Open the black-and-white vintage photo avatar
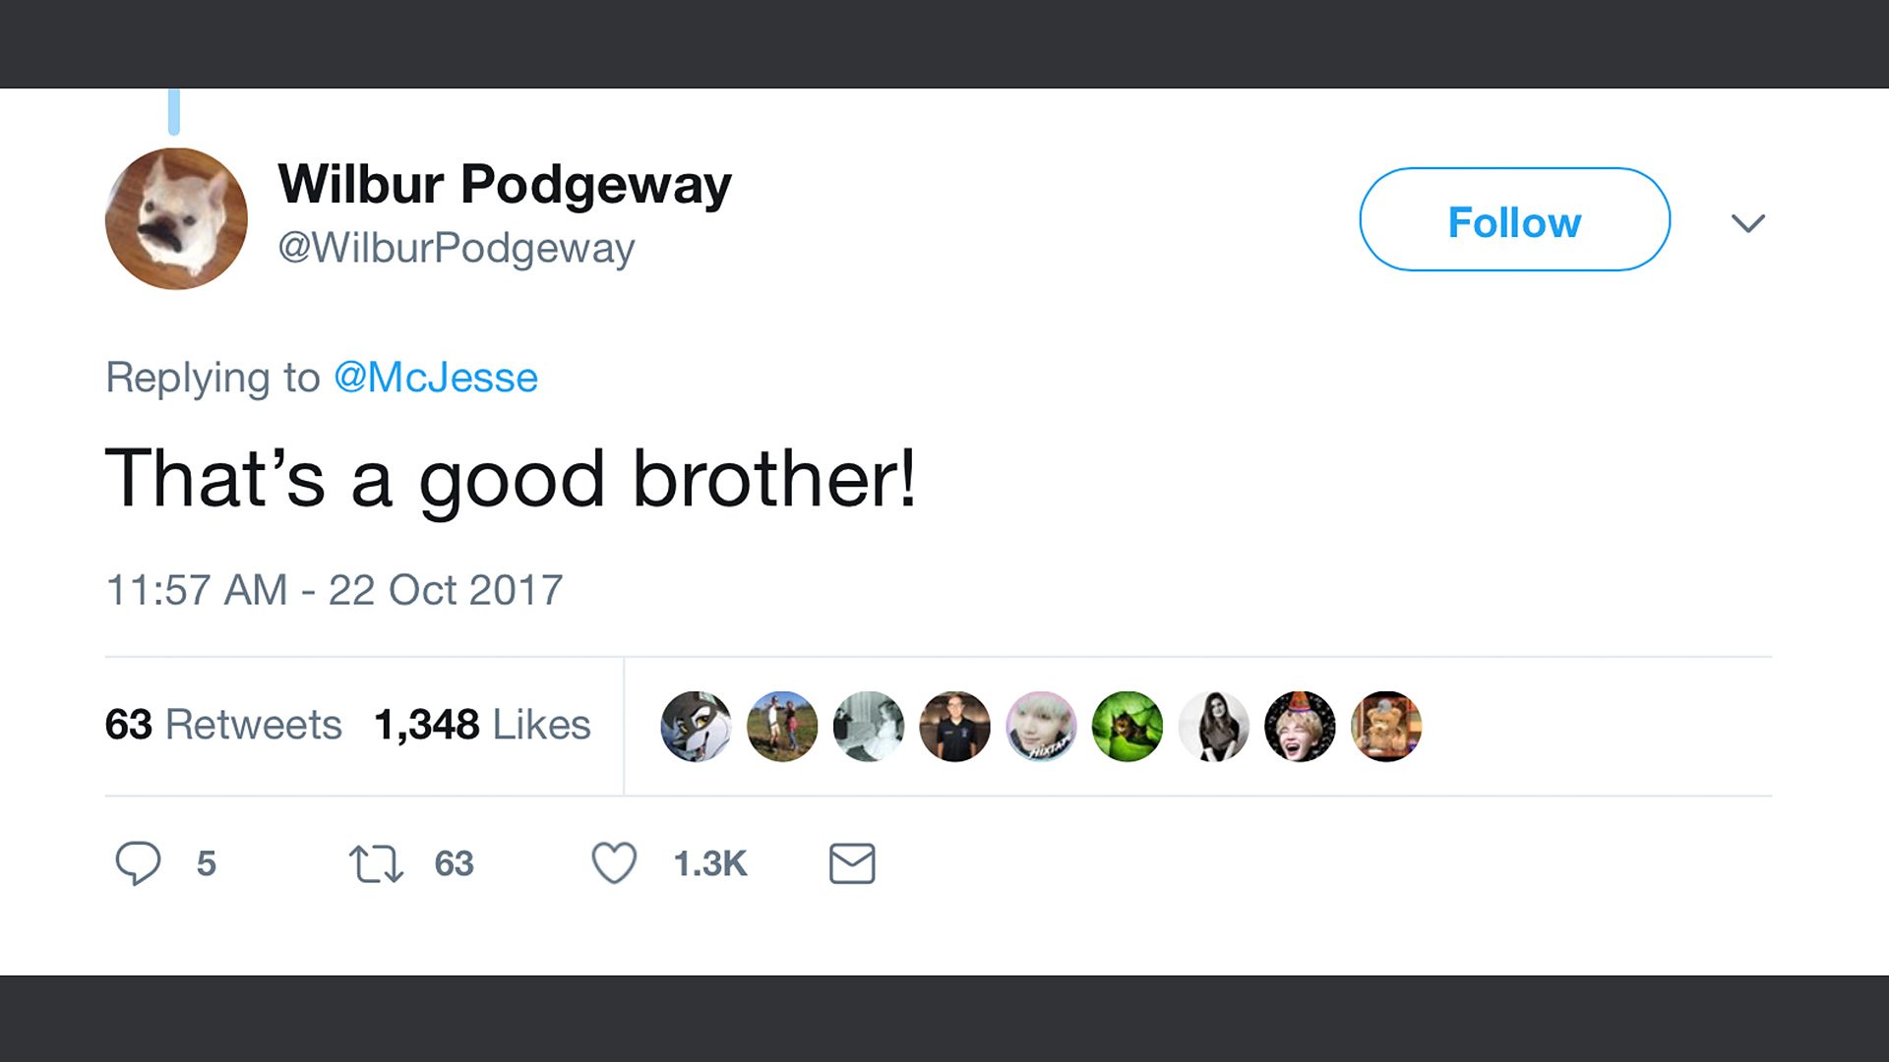 pos(869,727)
